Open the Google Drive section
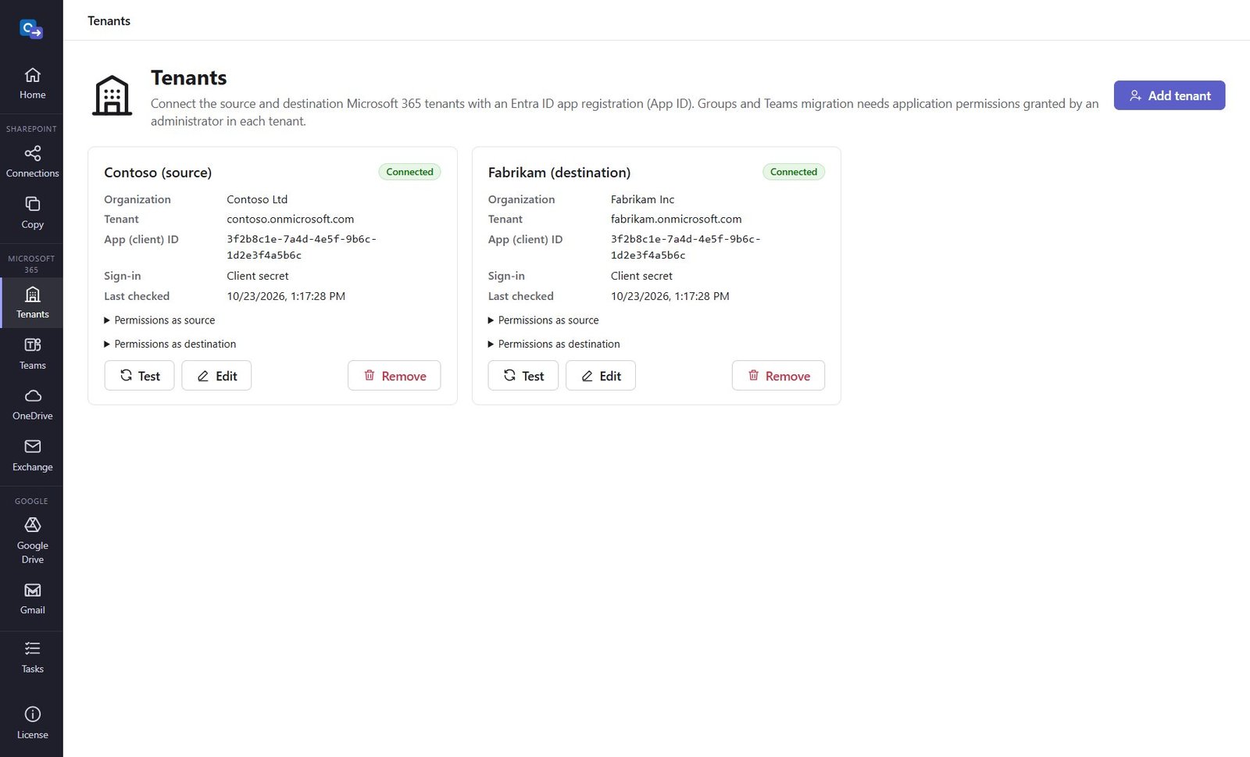Screen dimensions: 1250x757 click(x=32, y=541)
